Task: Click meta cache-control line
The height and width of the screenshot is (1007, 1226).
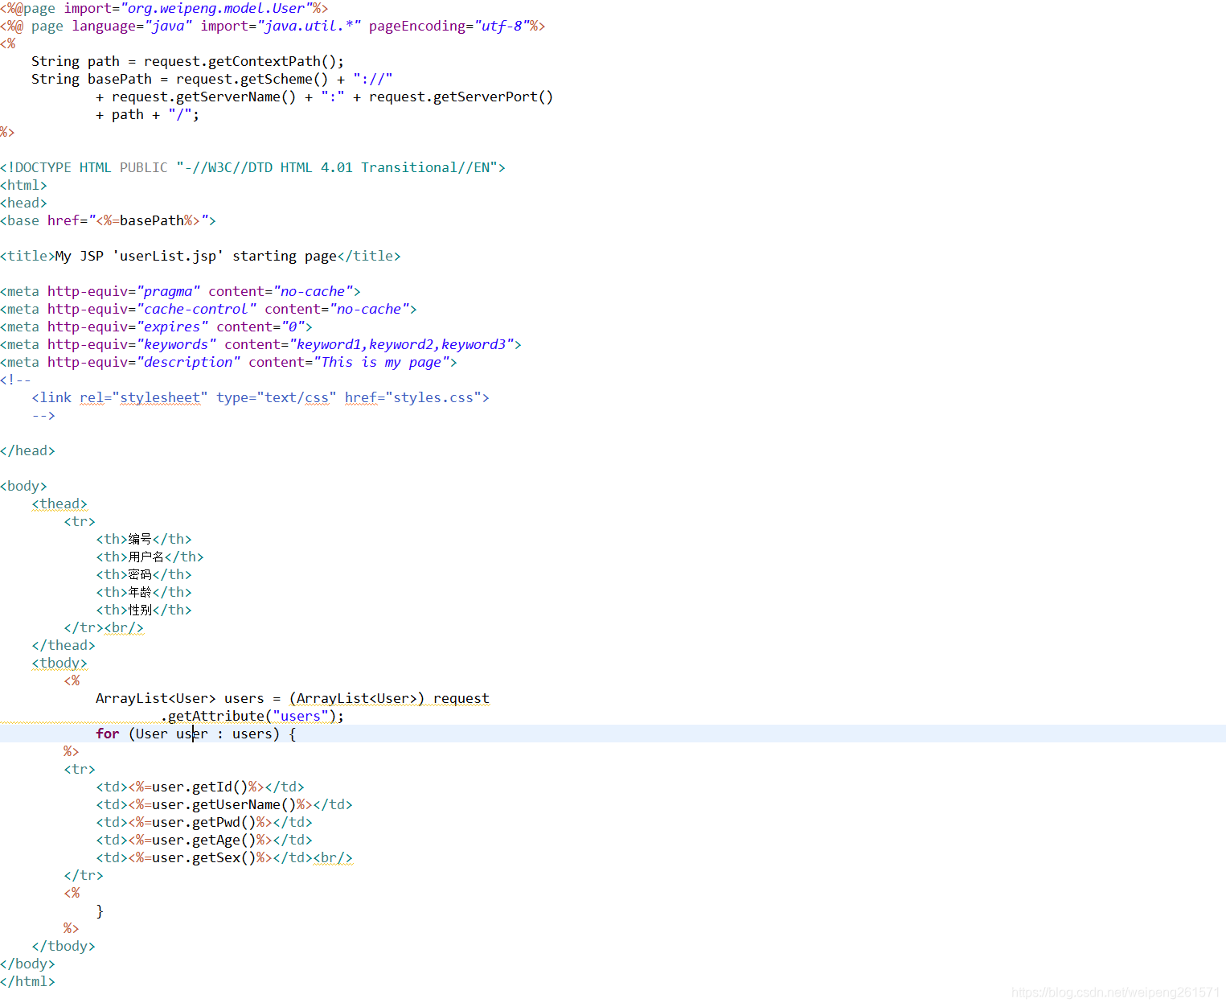Action: [x=208, y=309]
